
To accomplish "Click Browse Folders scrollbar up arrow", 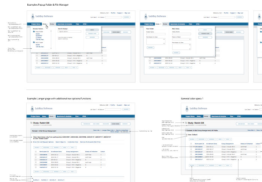I will coord(51,31).
